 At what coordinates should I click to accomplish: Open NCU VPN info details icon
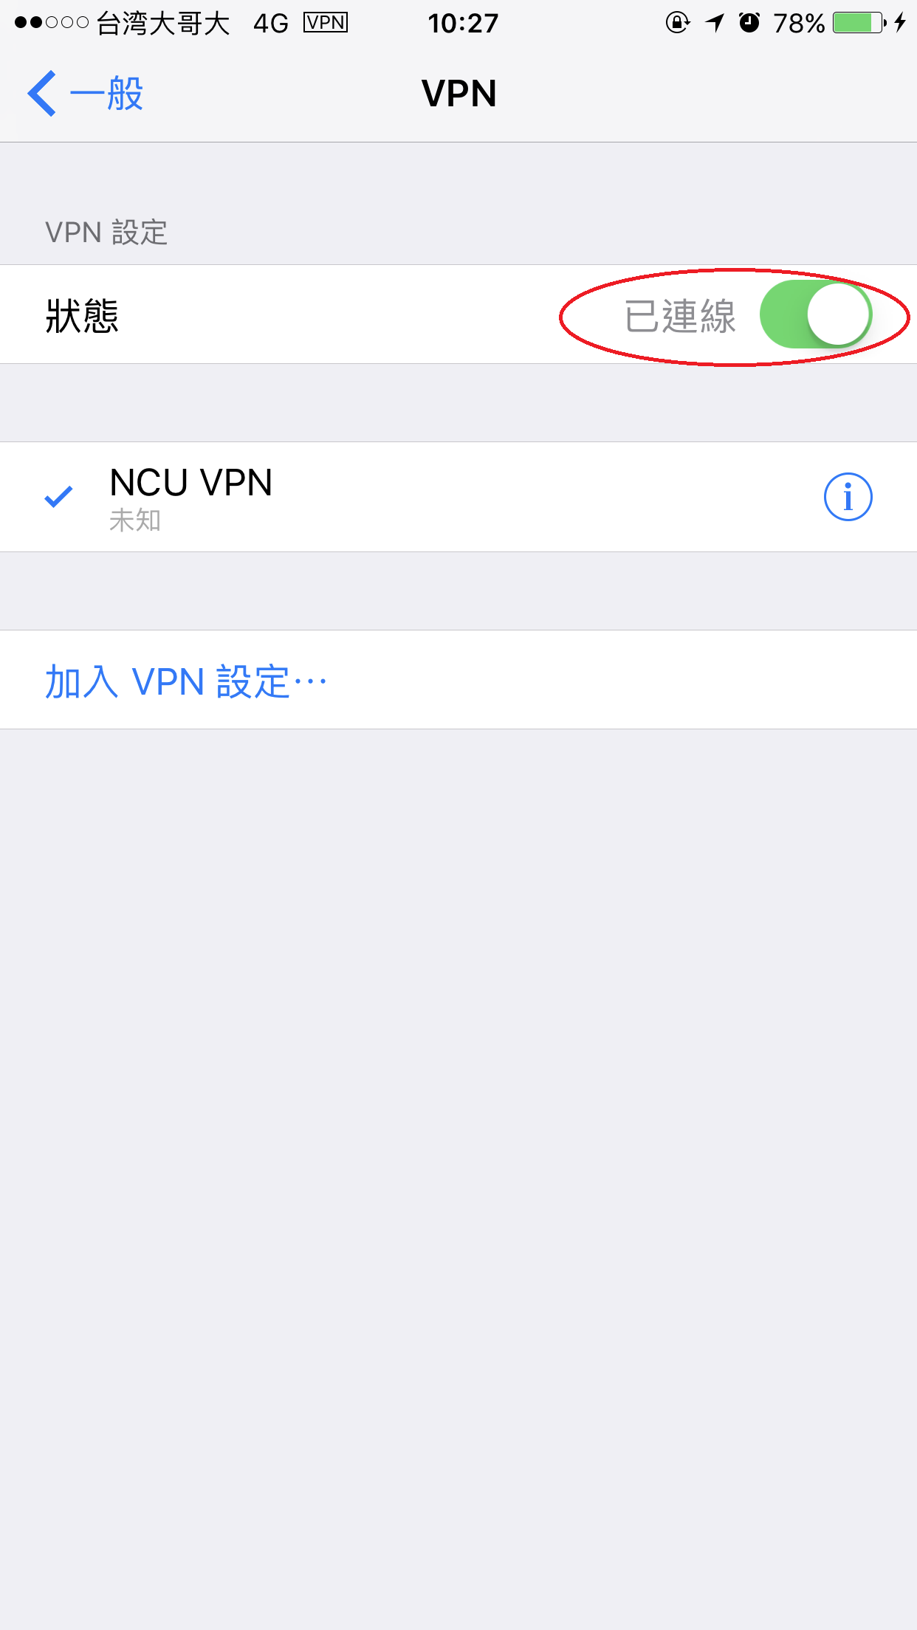[848, 497]
